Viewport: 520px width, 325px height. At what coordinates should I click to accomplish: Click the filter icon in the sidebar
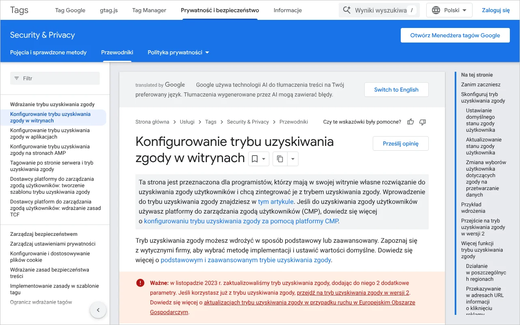(17, 78)
